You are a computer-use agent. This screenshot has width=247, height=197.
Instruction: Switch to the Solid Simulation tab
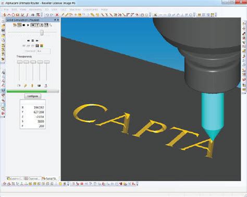pyautogui.click(x=50, y=178)
